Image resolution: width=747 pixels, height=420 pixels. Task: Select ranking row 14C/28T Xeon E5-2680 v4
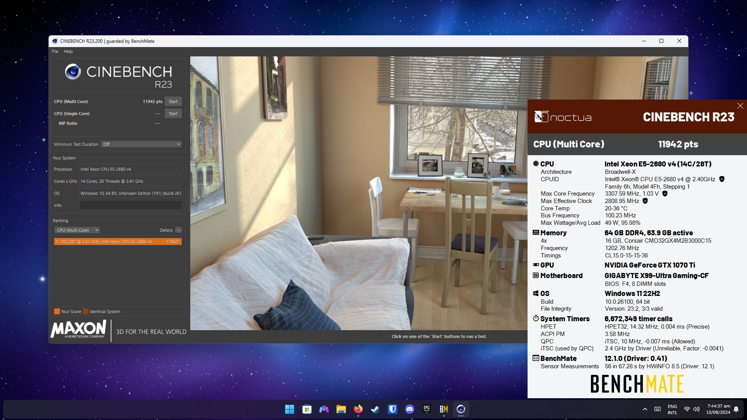tap(118, 241)
